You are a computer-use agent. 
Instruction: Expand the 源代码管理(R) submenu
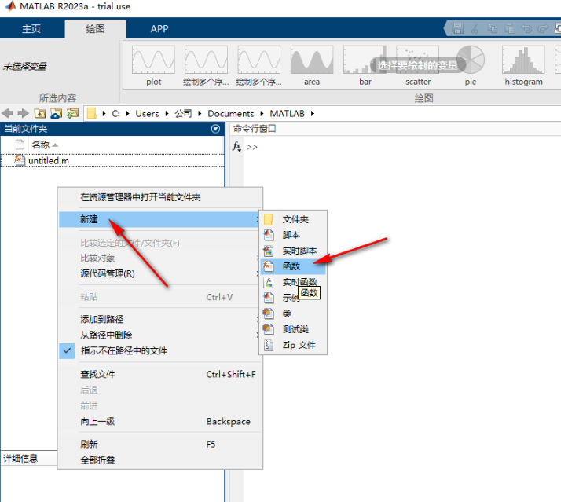[160, 273]
